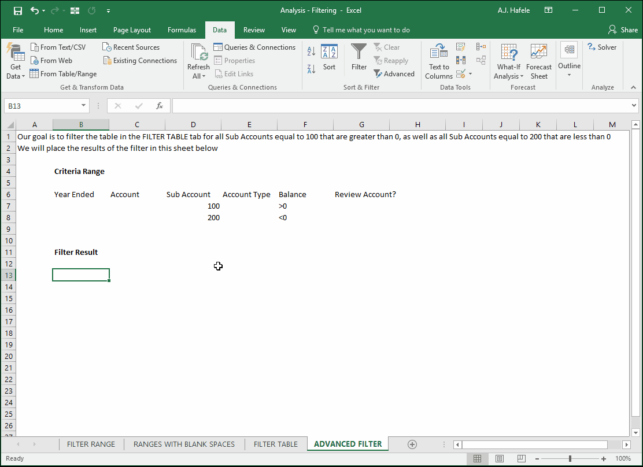Open the Data Validation icon

tap(461, 74)
